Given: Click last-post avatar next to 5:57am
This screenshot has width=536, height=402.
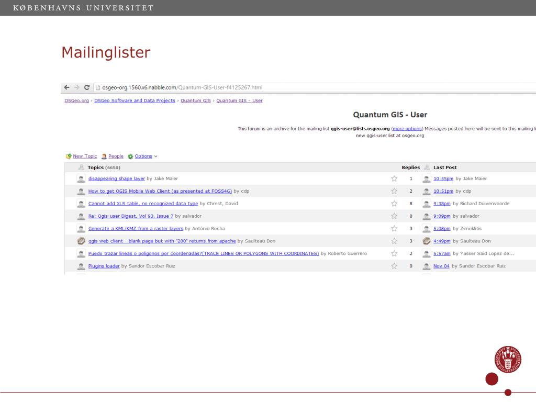Looking at the screenshot, I should pyautogui.click(x=426, y=253).
